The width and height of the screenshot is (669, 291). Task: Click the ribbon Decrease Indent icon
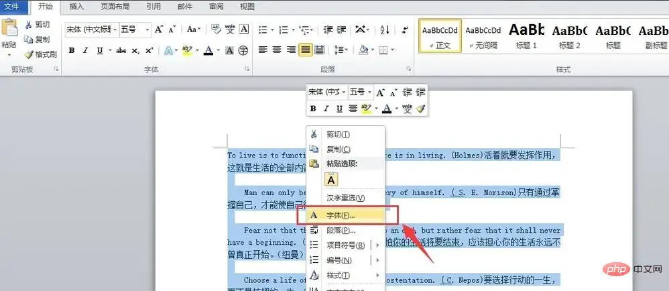click(328, 30)
